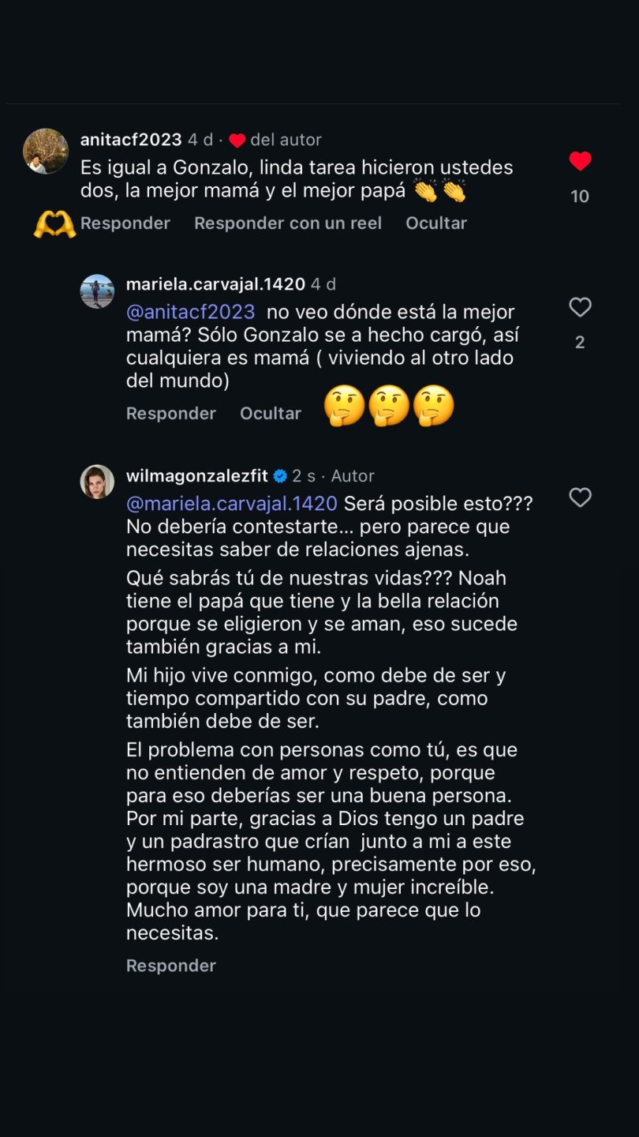Hide mariela.carvajal.1420's comment via Ocultar
Image resolution: width=639 pixels, height=1137 pixels.
tap(271, 414)
